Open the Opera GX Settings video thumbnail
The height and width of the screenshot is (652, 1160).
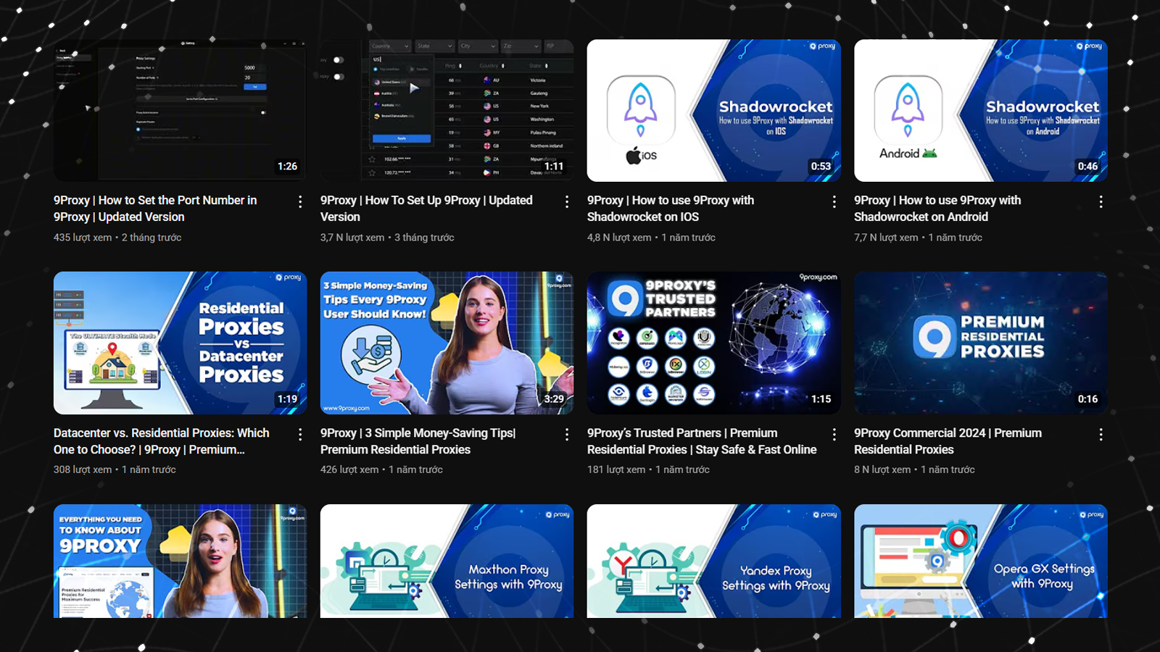click(980, 561)
